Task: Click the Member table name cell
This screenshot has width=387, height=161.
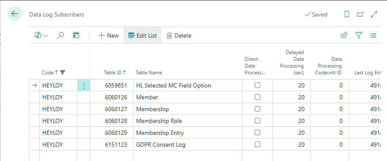Action: pos(188,97)
